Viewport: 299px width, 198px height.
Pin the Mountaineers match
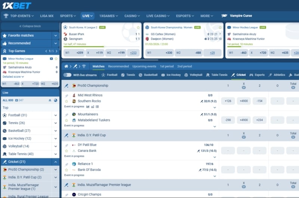point(67,115)
